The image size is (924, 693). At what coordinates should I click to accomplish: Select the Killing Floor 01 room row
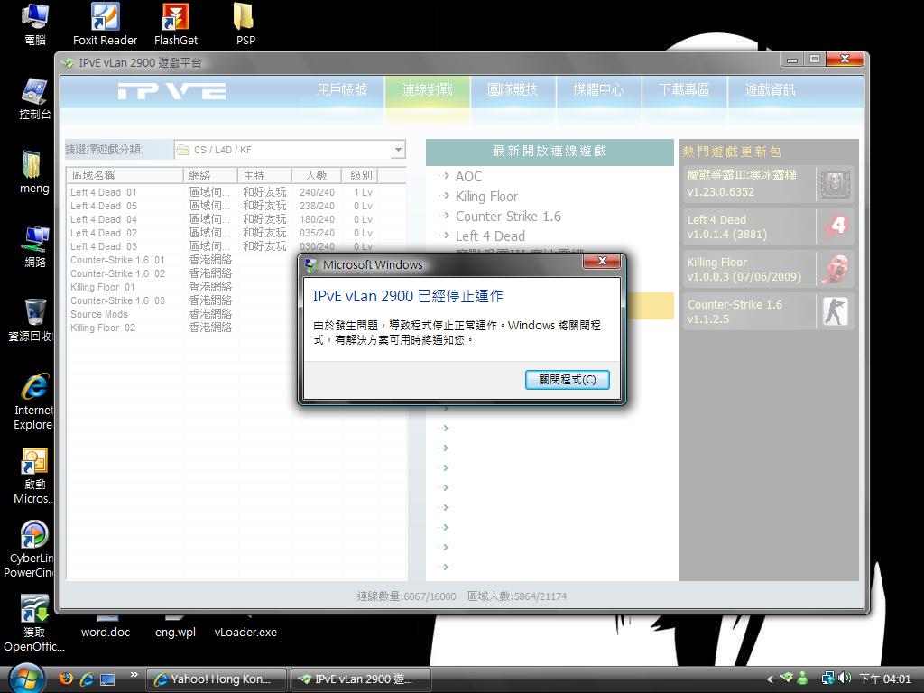tap(182, 287)
